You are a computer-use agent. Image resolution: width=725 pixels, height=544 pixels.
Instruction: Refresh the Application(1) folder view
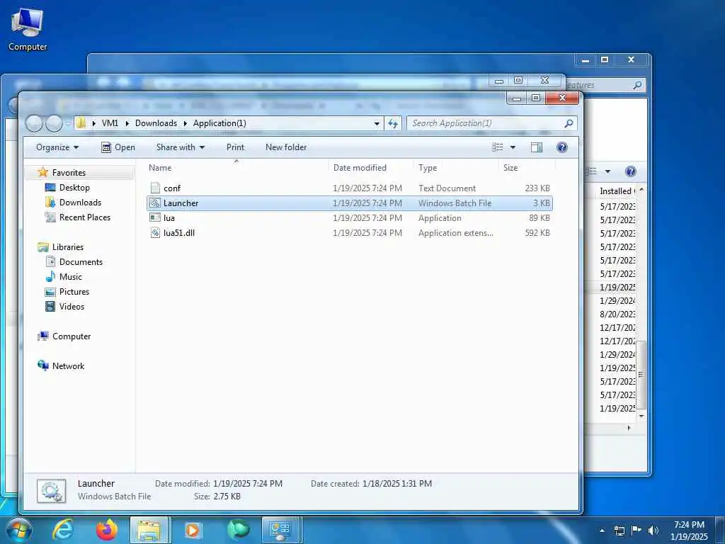(392, 123)
